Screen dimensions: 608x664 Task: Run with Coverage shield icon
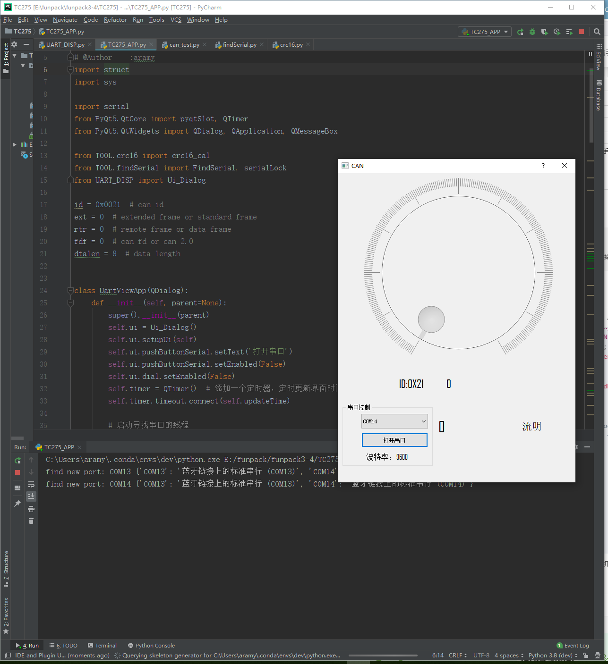click(x=545, y=32)
